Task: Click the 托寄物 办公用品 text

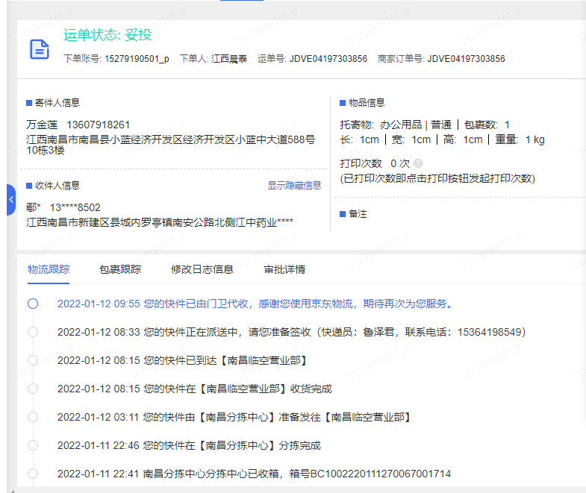Action: [381, 125]
